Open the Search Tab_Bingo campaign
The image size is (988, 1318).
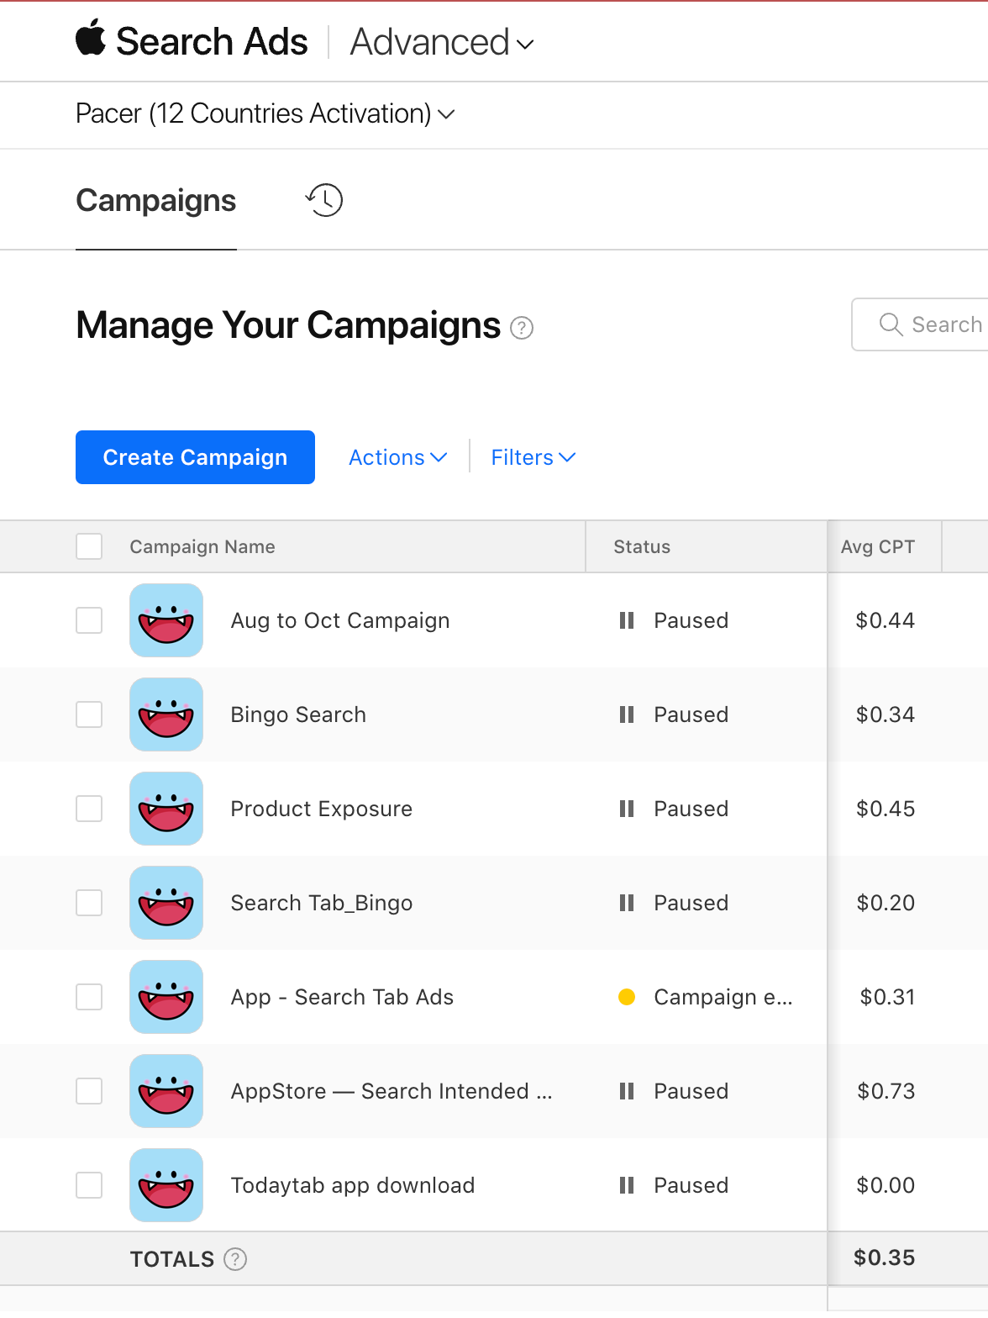(x=322, y=903)
